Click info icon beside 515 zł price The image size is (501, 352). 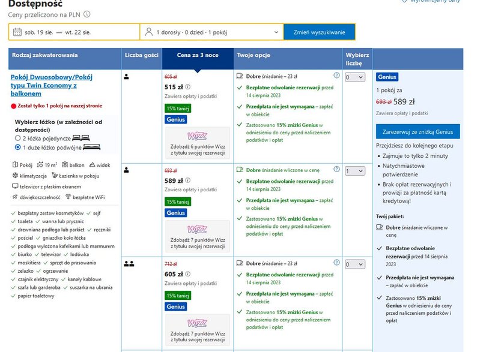coord(188,87)
